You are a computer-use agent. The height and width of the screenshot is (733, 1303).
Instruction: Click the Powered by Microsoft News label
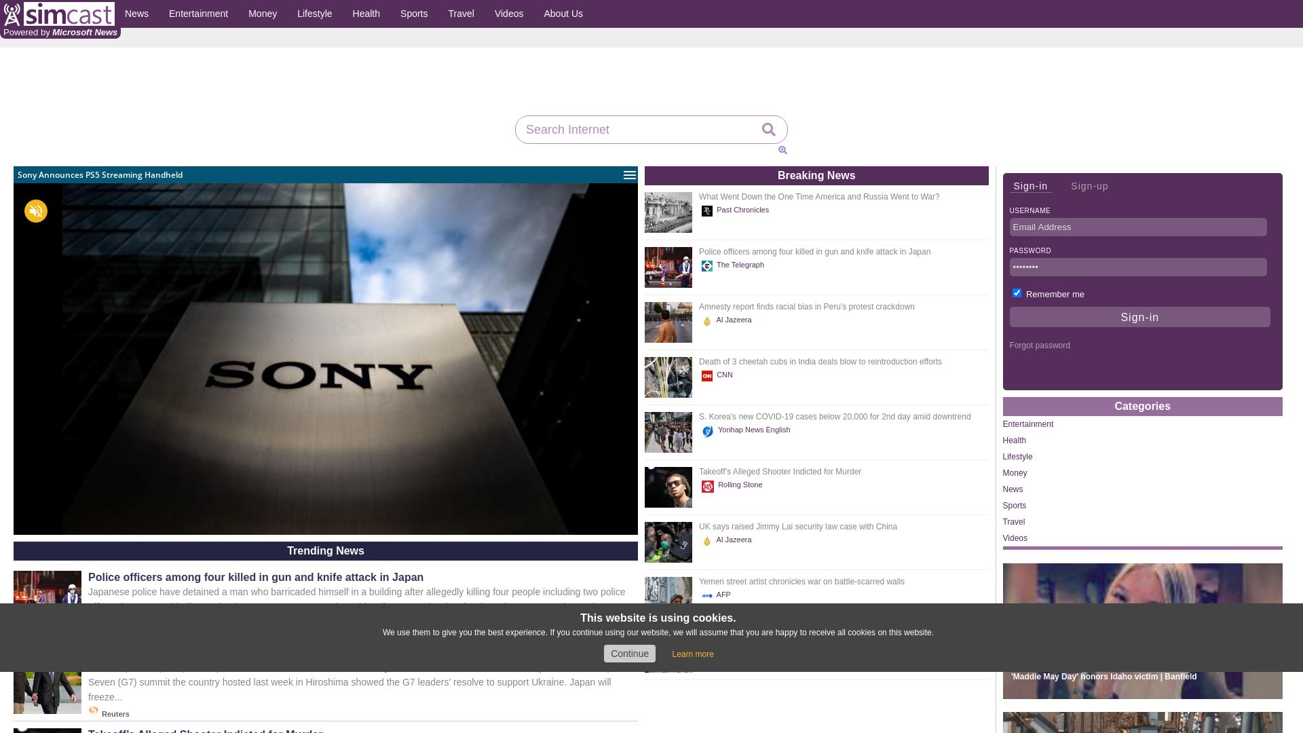tap(60, 33)
